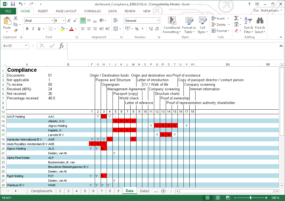Expand the Name Box dropdown arrow
Image resolution: width=285 pixels, height=201 pixels.
(26, 45)
